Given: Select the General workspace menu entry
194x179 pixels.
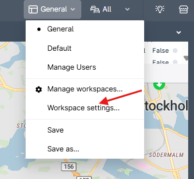Looking at the screenshot, I should coord(85,29).
